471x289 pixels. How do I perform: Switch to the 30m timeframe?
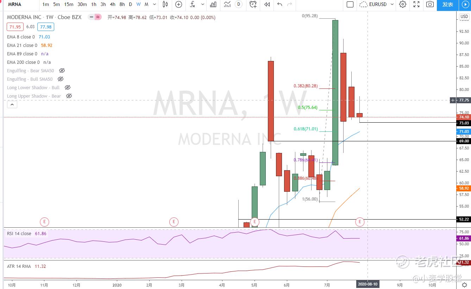(82, 5)
